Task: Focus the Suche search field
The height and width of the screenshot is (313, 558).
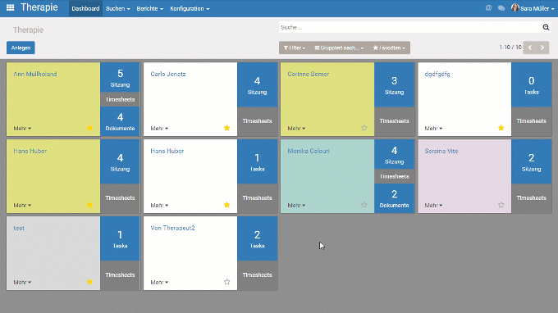Action: (x=409, y=27)
